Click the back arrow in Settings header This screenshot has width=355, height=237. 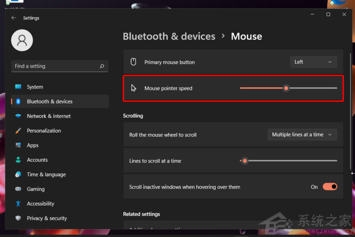(x=13, y=18)
